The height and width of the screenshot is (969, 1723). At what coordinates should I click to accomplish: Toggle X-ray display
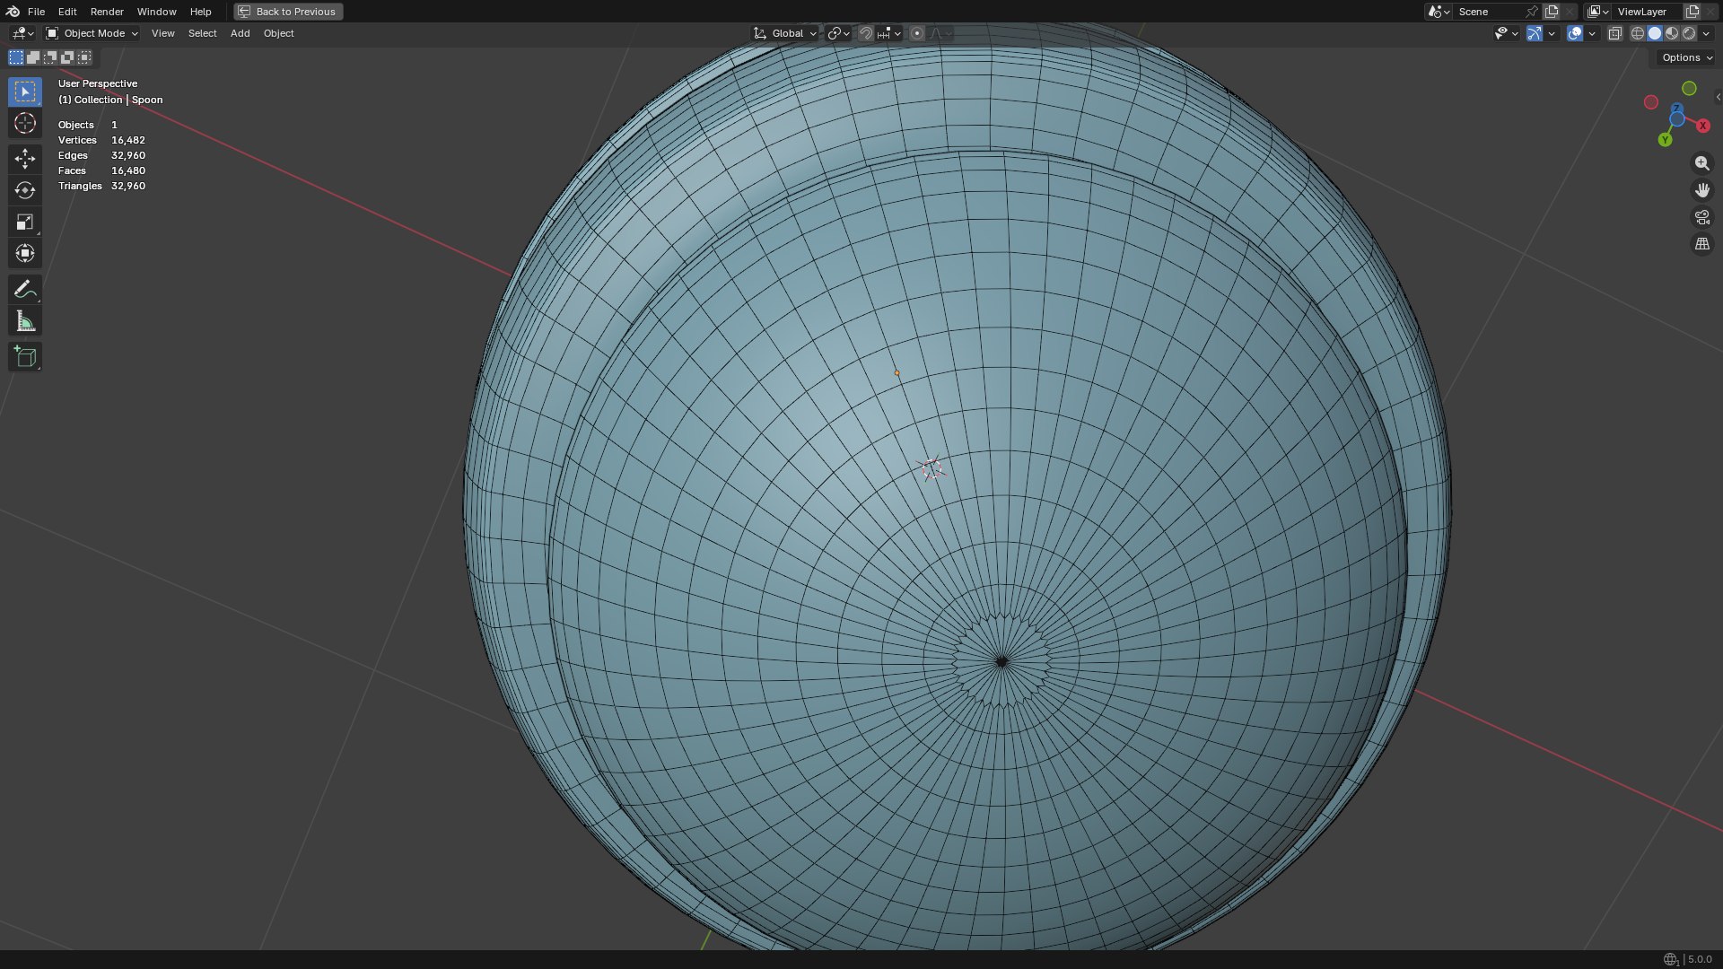1614,33
